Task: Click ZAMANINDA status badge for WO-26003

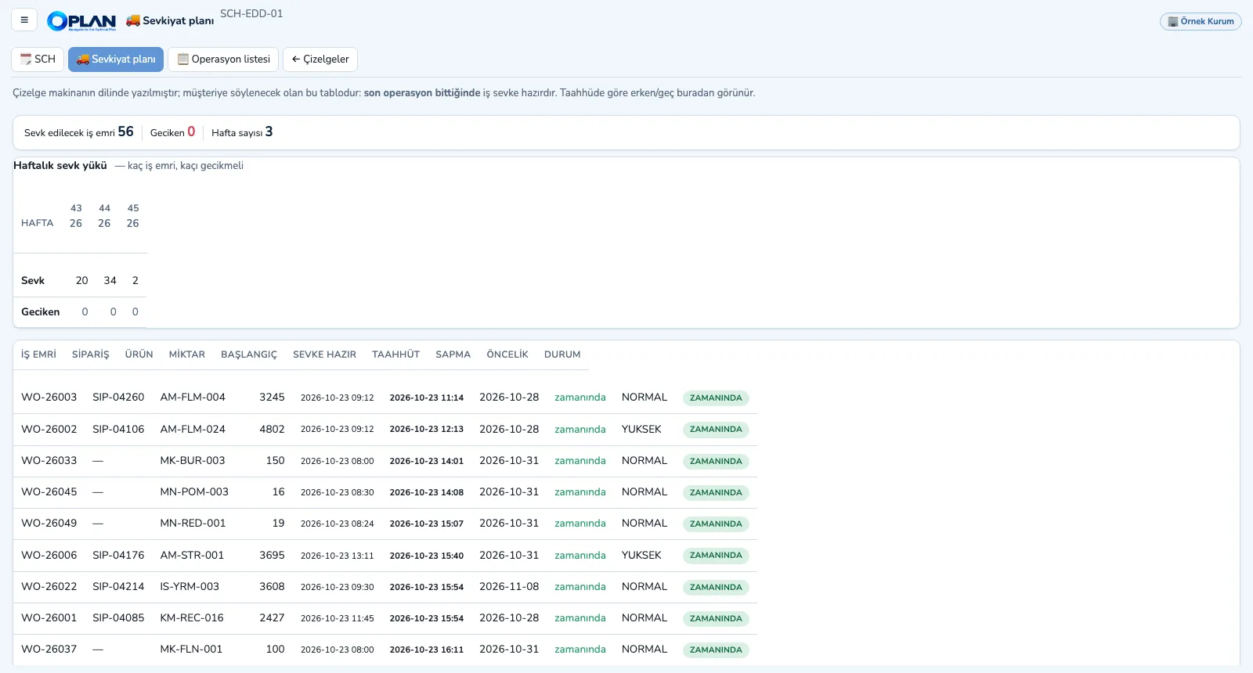Action: 716,398
